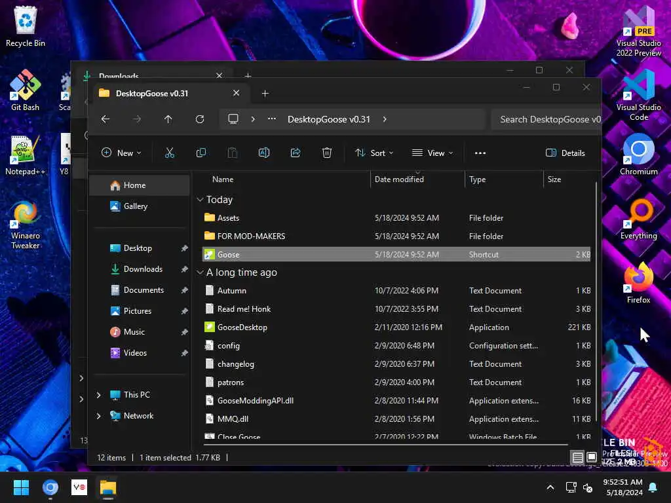Open Documents in the navigation pane

[x=140, y=290]
